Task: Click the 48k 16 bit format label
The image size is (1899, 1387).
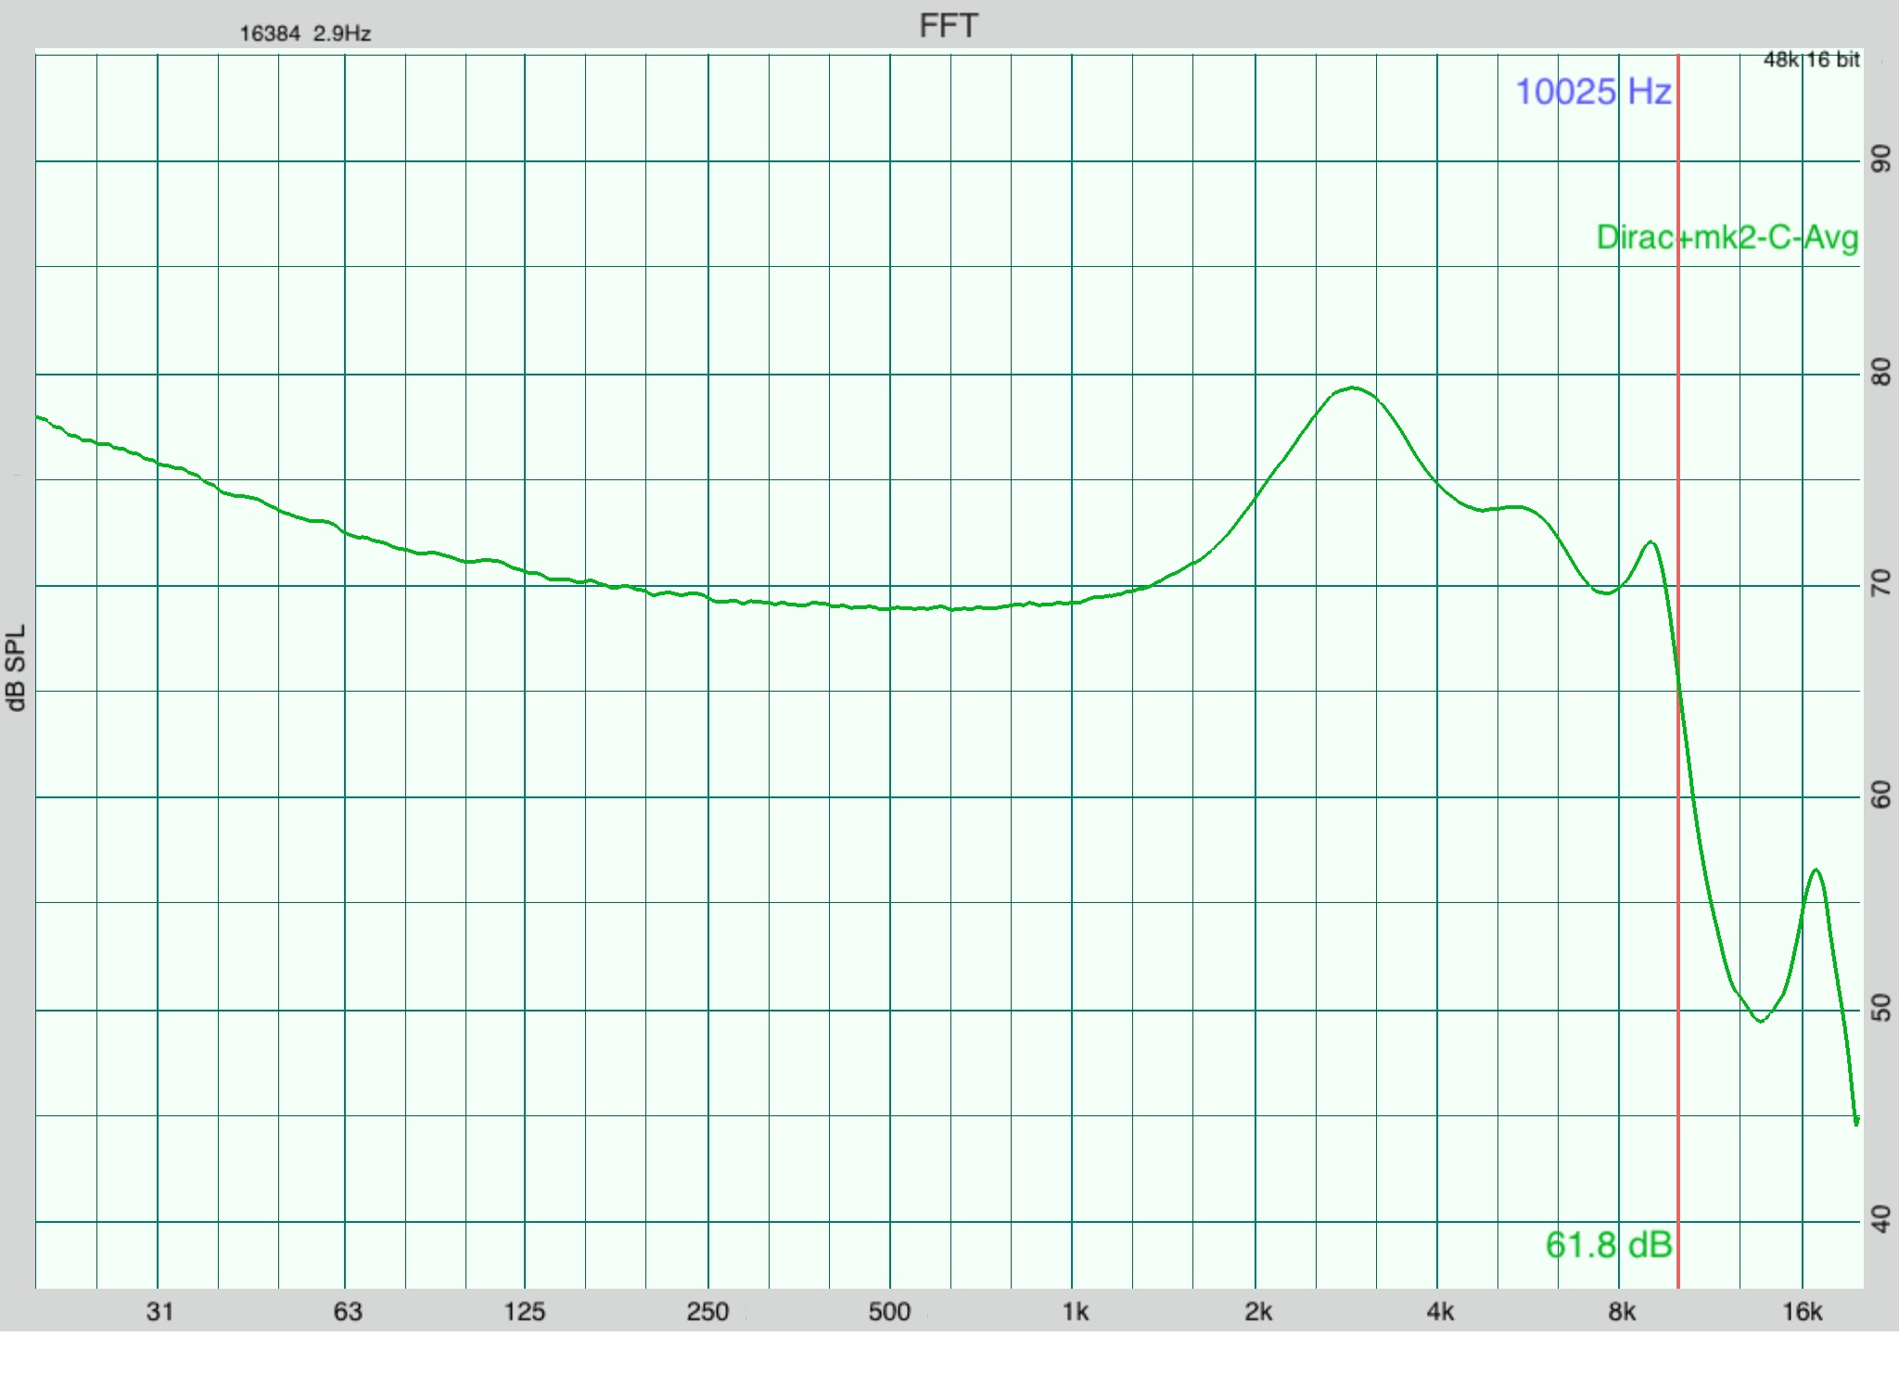Action: (1812, 60)
